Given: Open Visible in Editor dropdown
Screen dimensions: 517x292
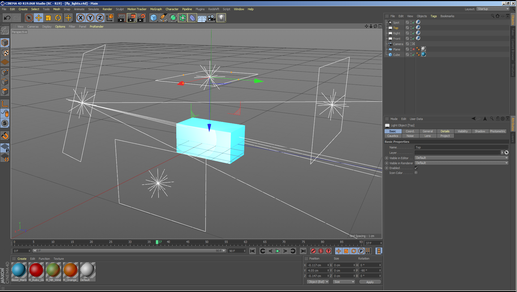Looking at the screenshot, I should tap(461, 158).
